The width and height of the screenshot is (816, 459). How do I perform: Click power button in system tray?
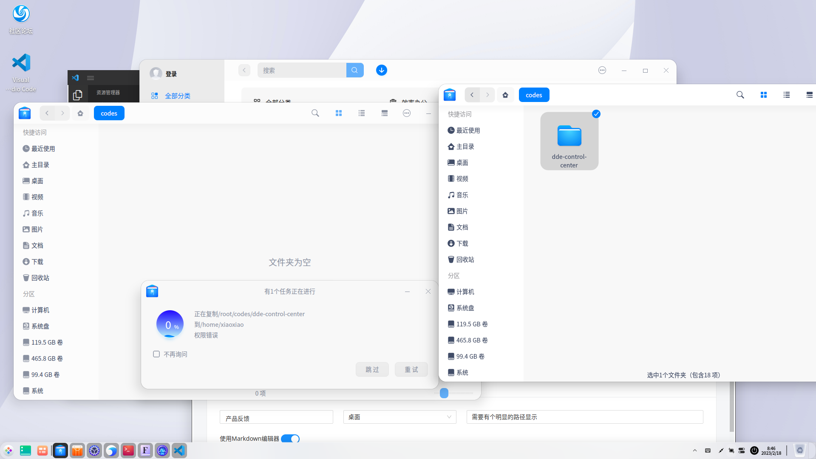tap(754, 450)
